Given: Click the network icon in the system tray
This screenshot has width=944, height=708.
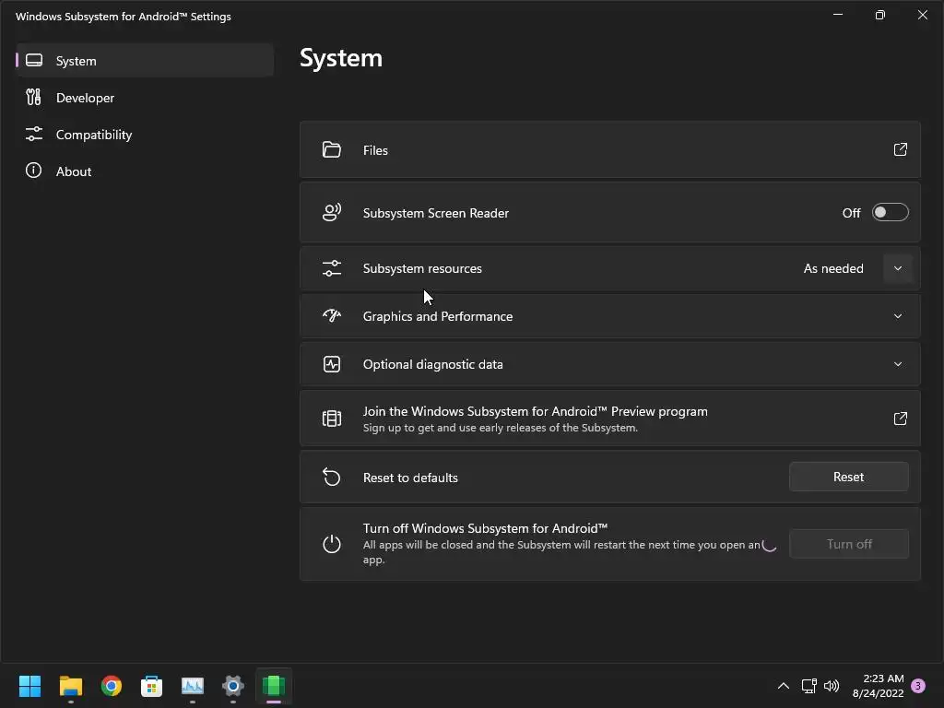Looking at the screenshot, I should coord(808,686).
